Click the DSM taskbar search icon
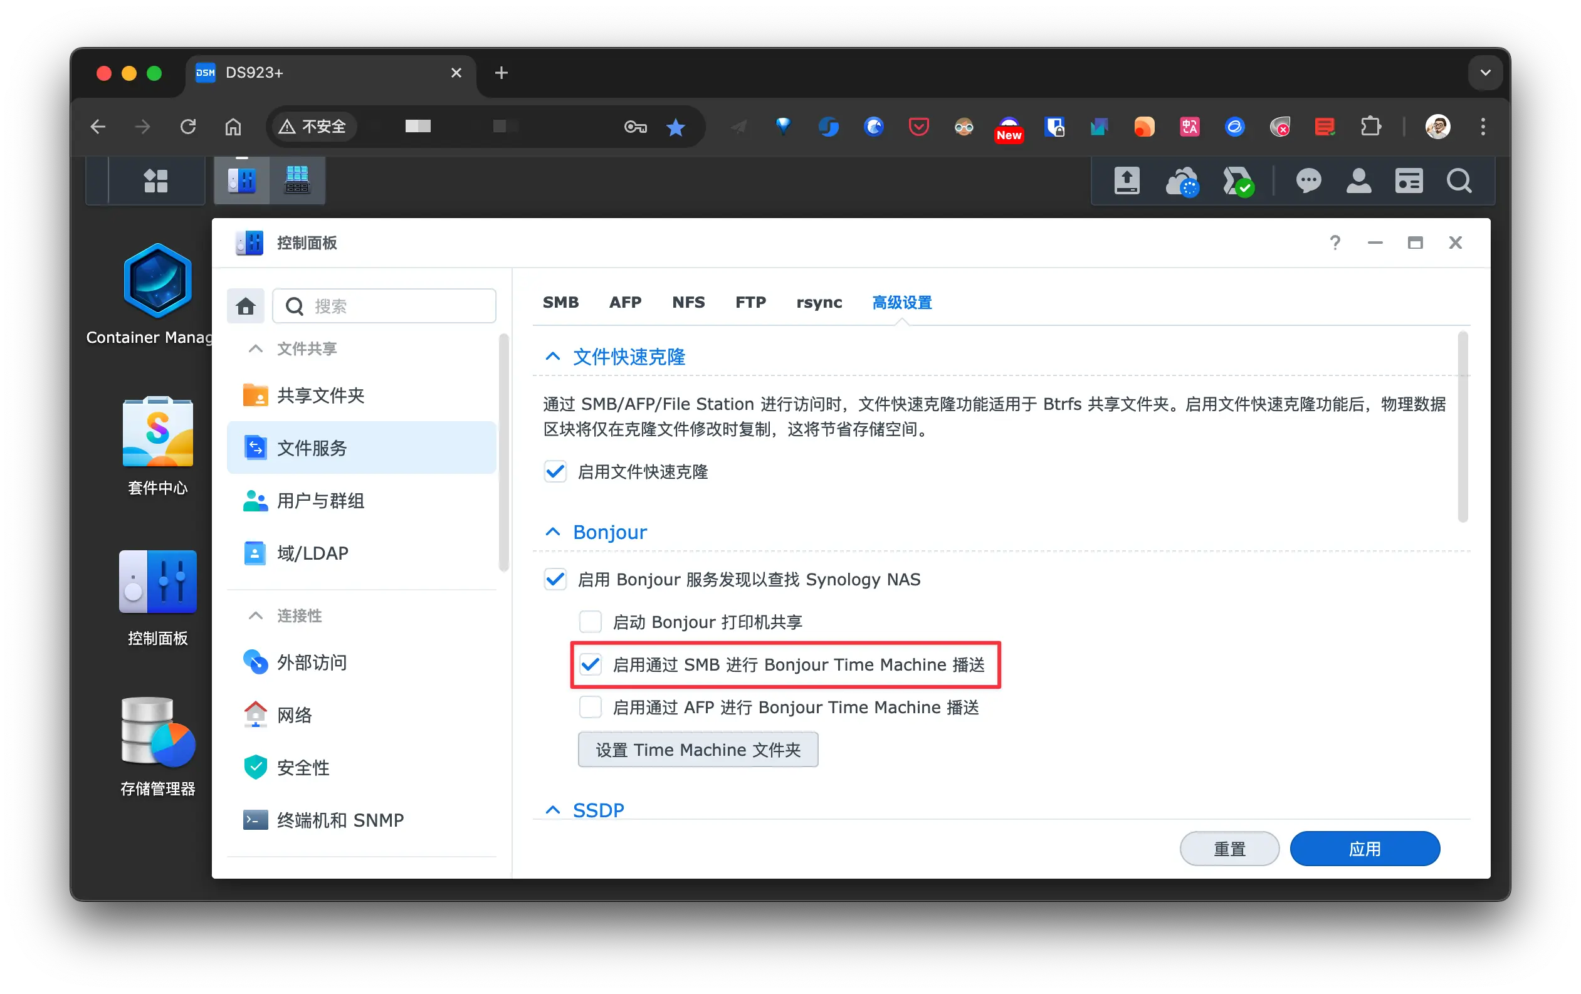Screen dimensions: 1581x994 (1459, 180)
